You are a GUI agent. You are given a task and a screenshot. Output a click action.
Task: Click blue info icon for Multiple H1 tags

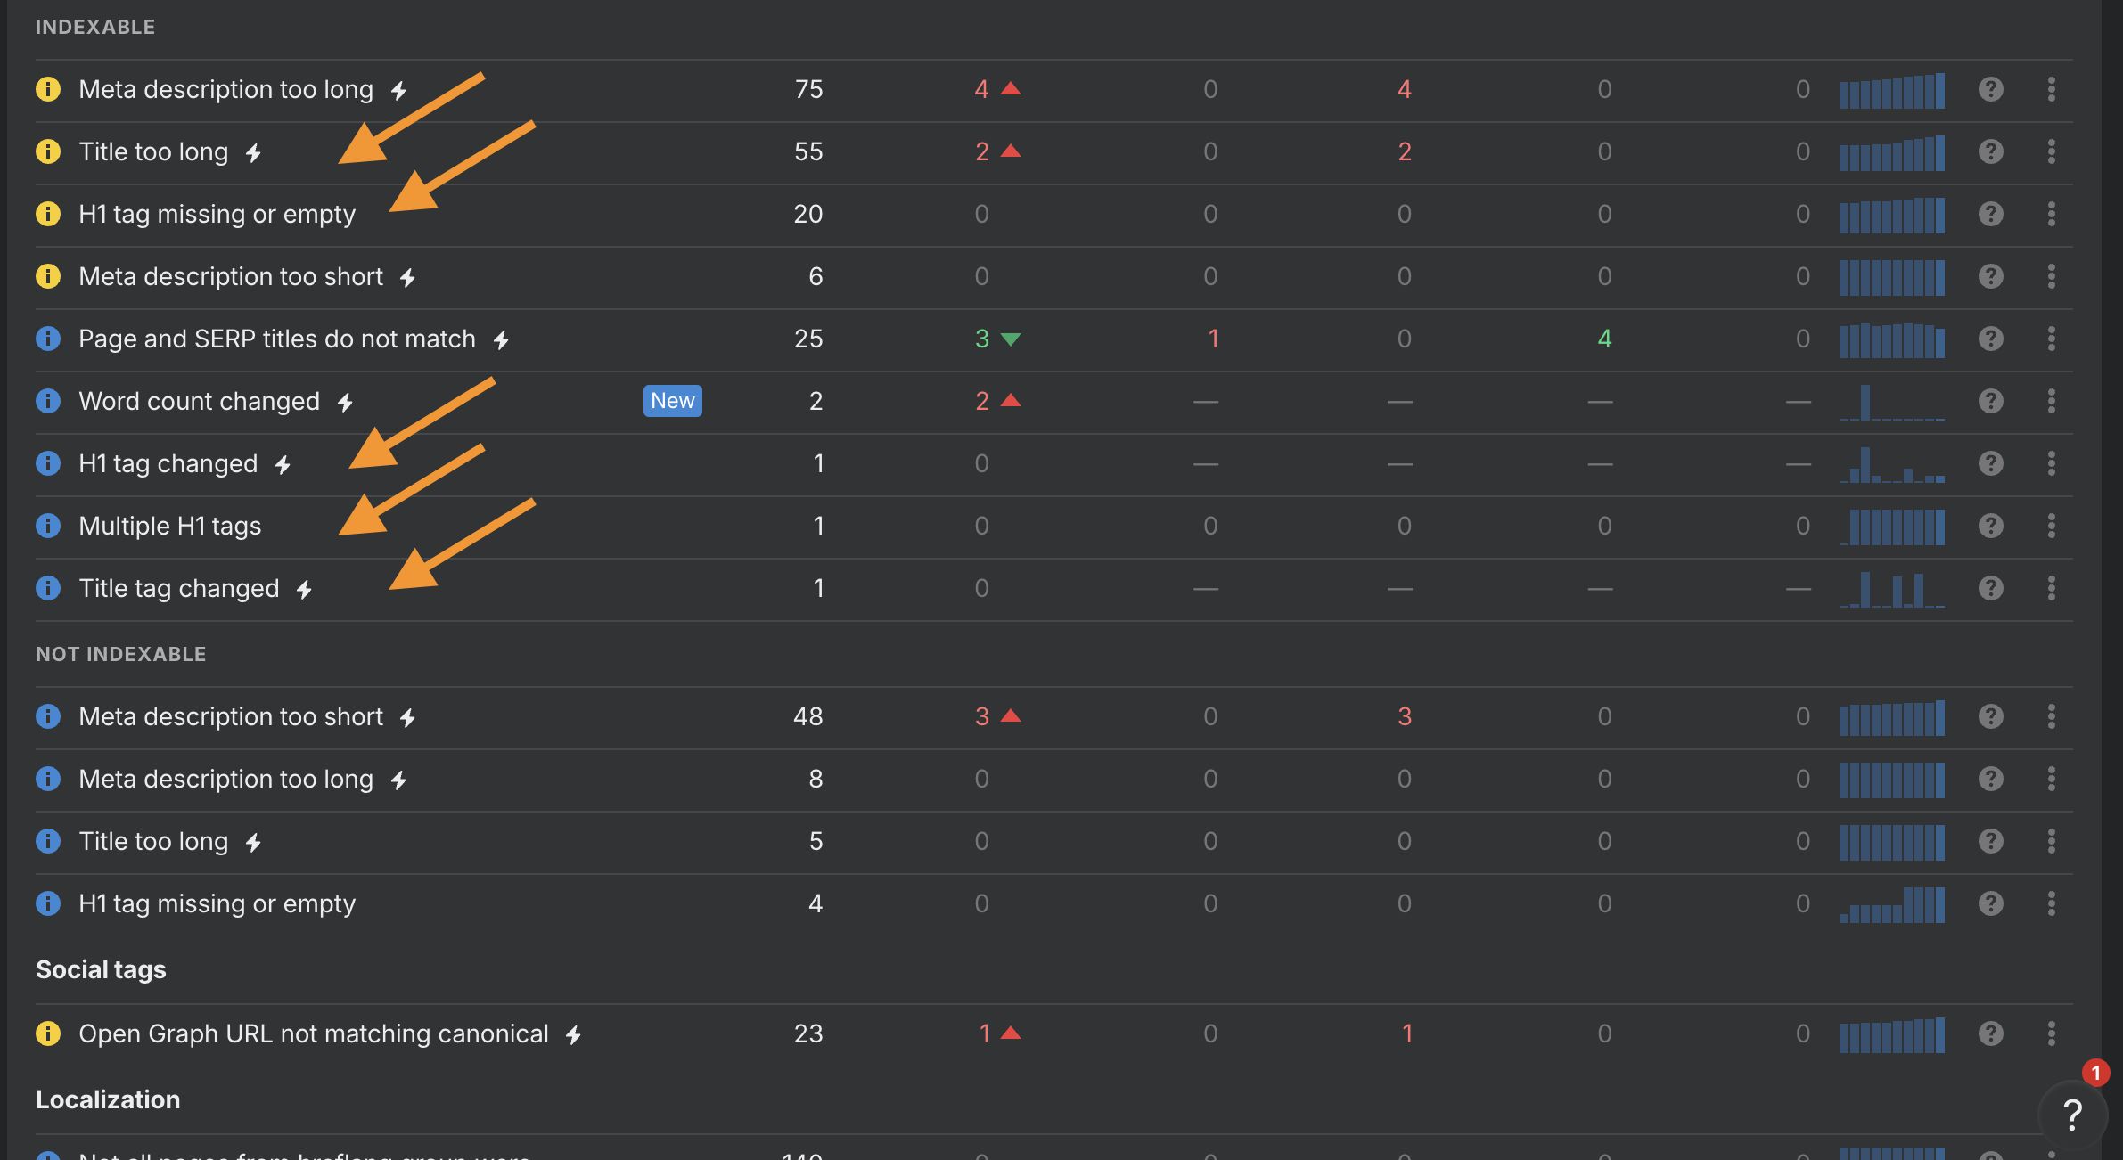(x=48, y=526)
